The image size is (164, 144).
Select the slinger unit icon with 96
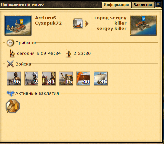click(14, 78)
